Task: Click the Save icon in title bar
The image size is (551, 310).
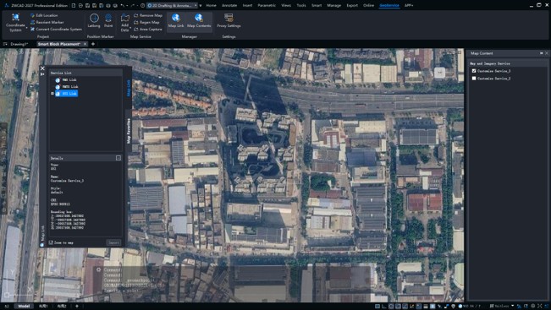Action: [87, 5]
